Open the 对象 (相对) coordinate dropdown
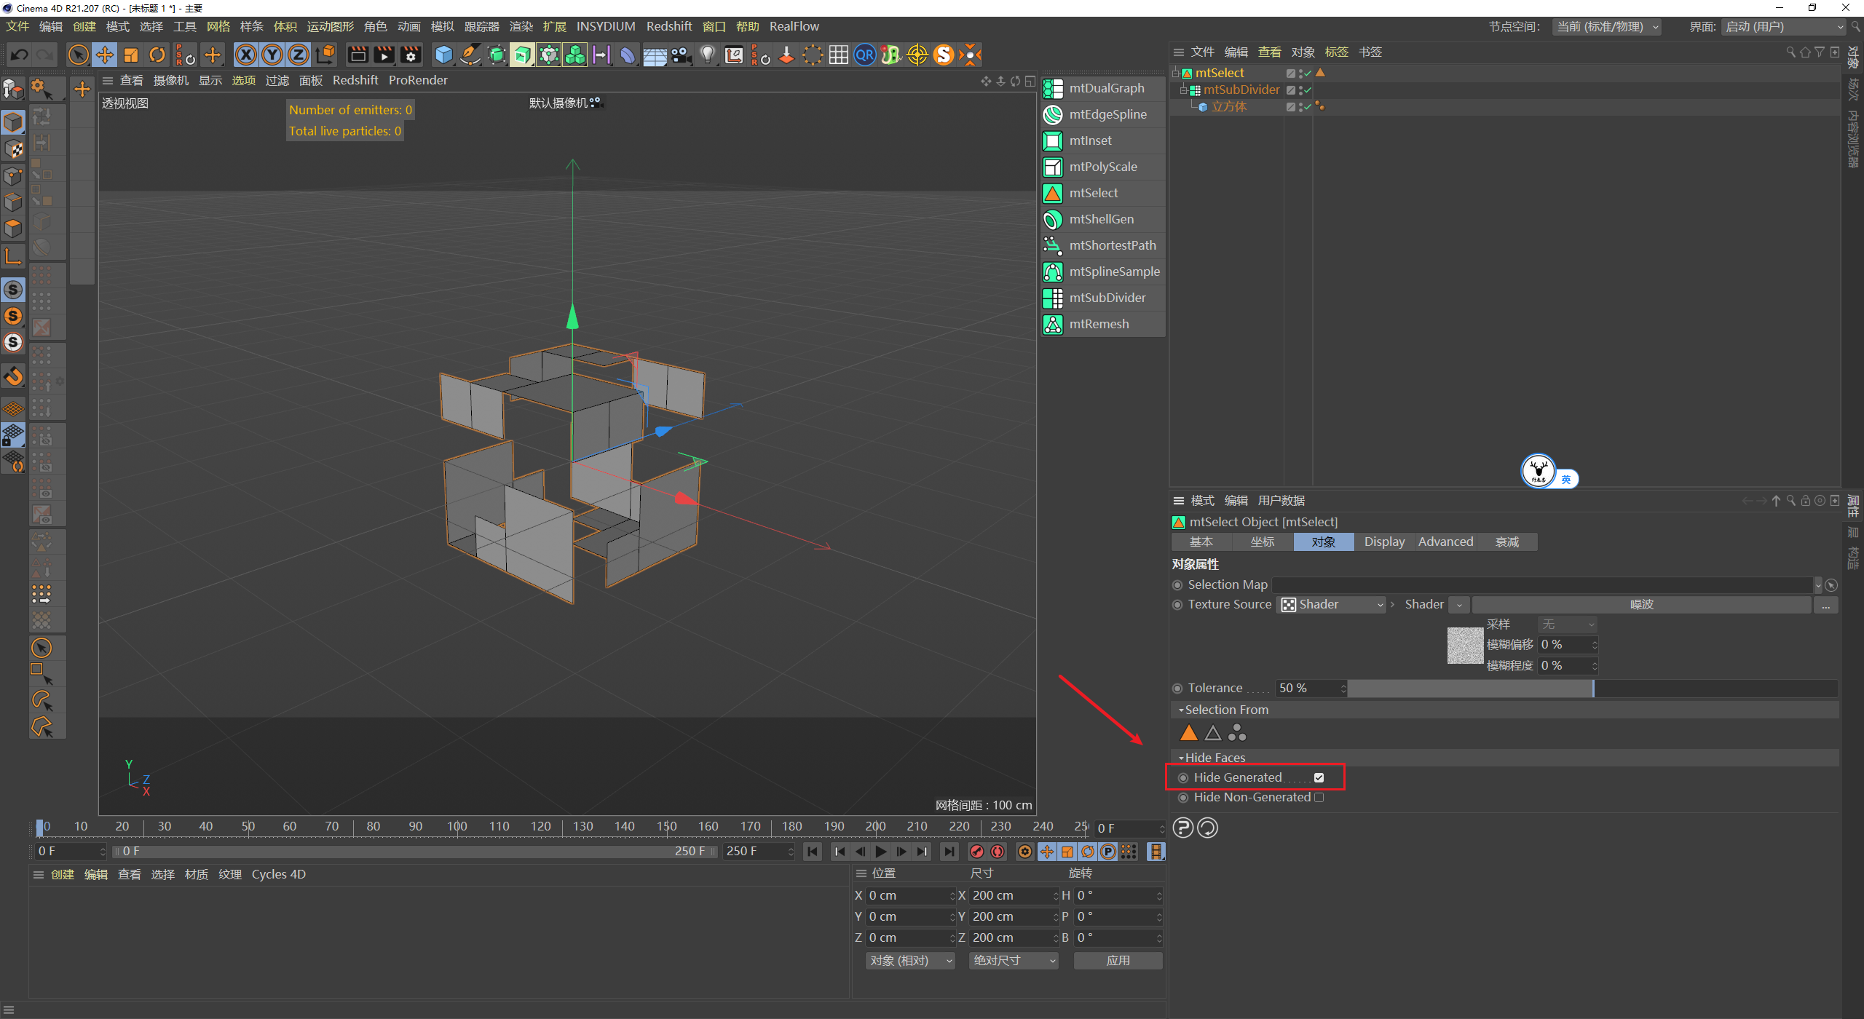This screenshot has width=1864, height=1019. click(x=909, y=961)
